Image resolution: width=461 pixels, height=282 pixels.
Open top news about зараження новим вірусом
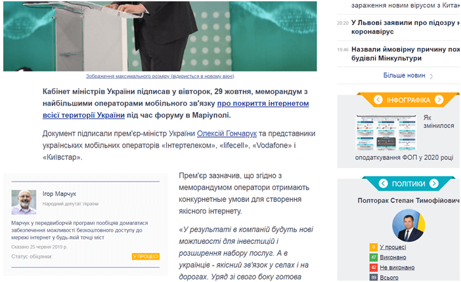pos(405,5)
